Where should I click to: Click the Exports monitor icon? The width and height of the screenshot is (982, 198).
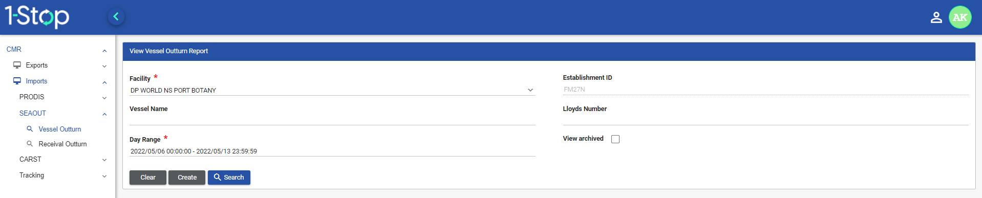(x=17, y=65)
